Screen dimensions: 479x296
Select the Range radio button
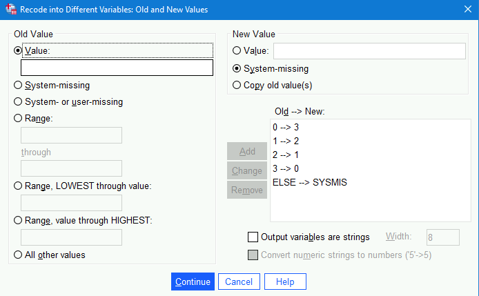pos(18,118)
